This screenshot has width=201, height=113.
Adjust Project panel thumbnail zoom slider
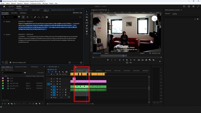[14, 104]
